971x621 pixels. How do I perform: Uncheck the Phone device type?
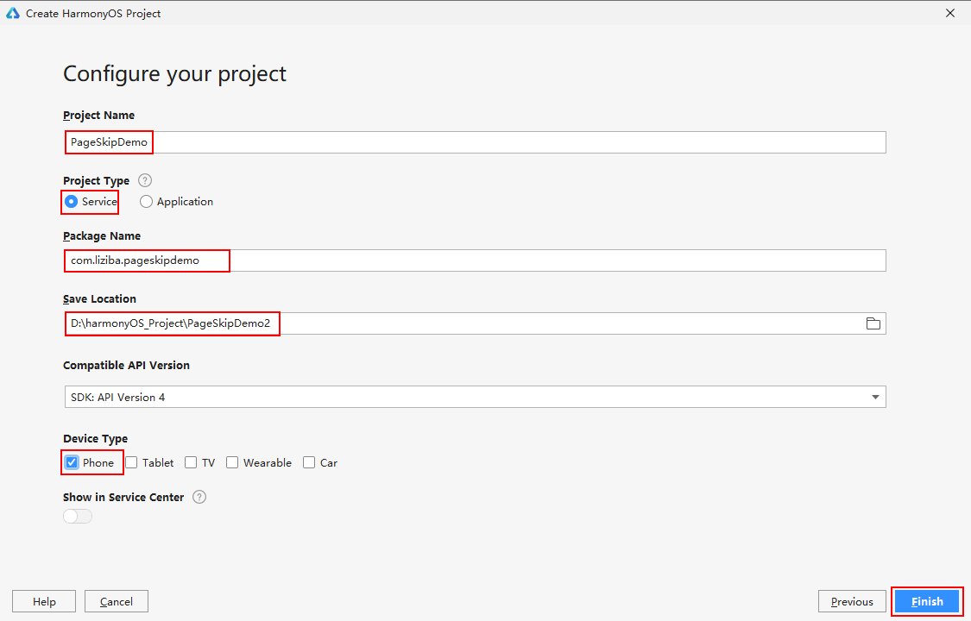click(72, 462)
